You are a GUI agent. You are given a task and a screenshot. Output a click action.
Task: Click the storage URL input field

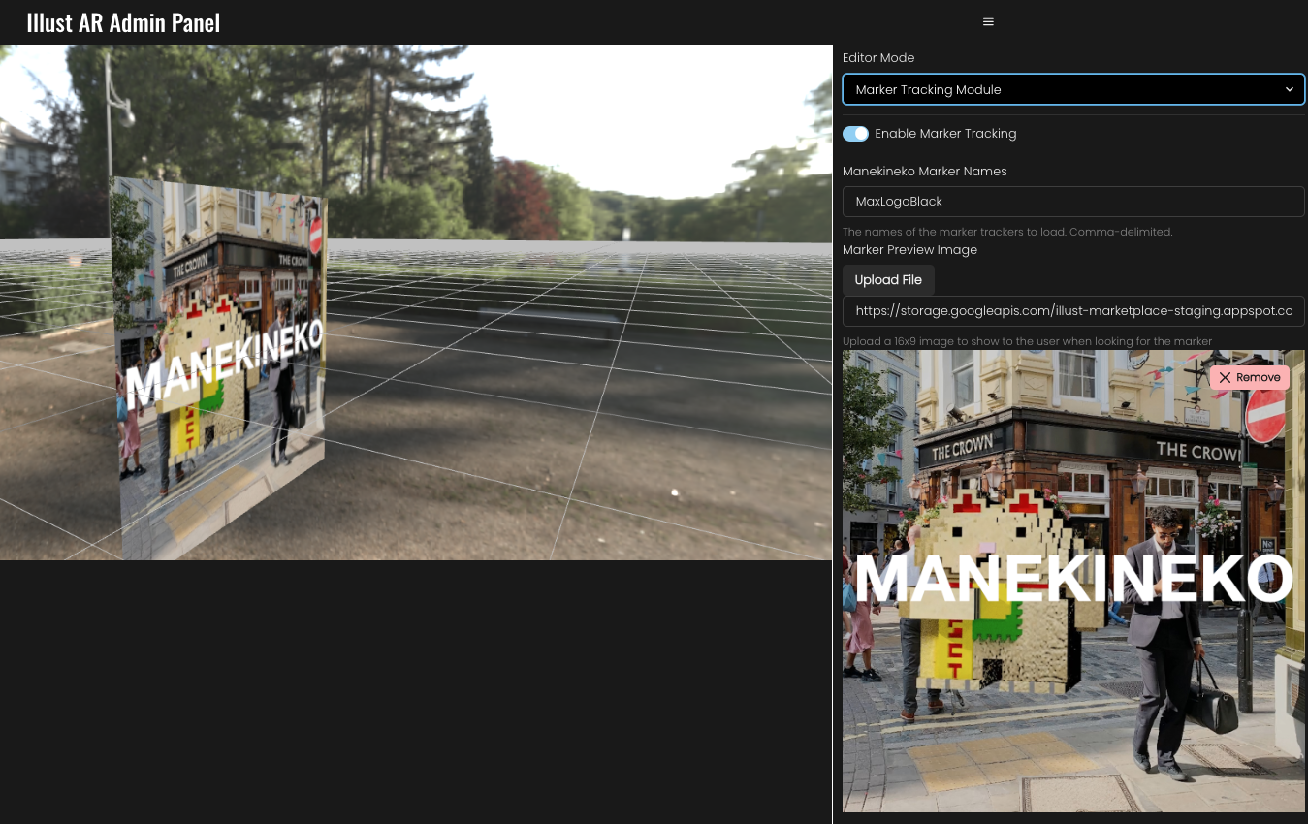point(1073,311)
